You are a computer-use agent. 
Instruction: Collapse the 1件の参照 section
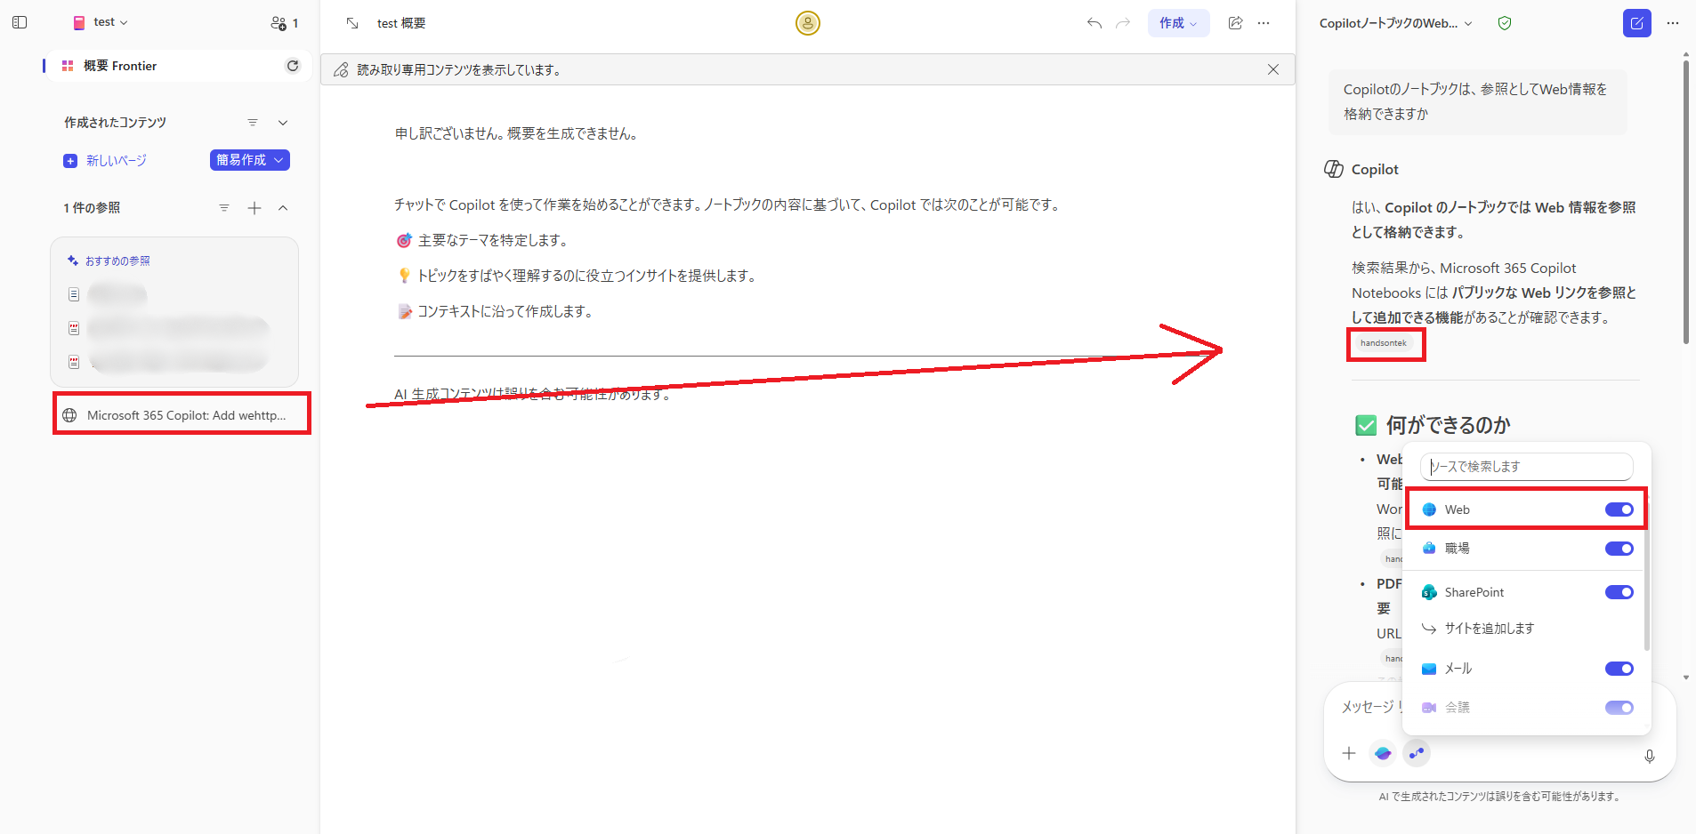(x=282, y=207)
